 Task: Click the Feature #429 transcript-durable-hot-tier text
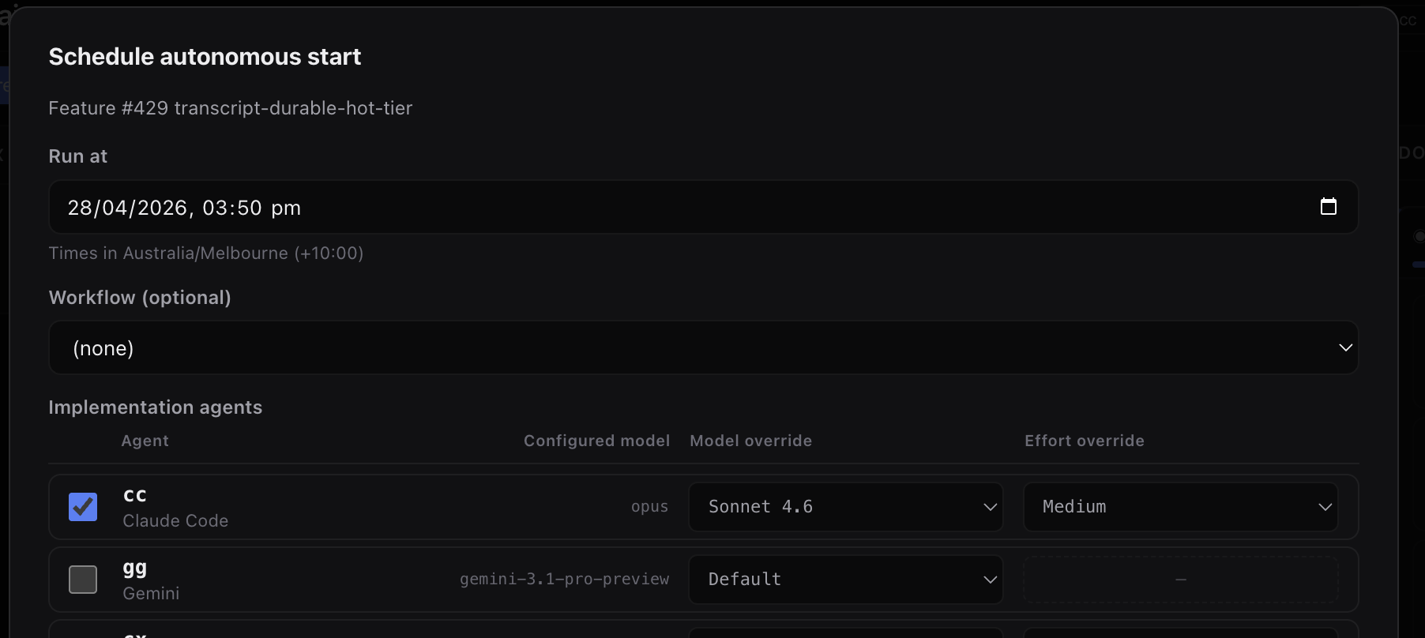[230, 108]
